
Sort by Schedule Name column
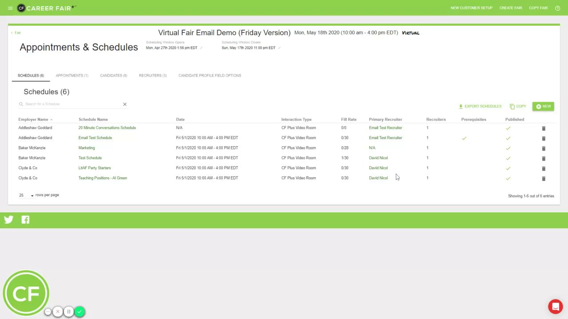click(93, 120)
